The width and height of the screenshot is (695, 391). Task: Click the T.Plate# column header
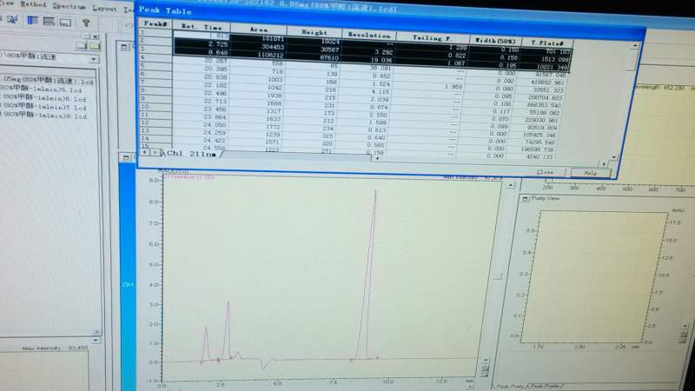tap(547, 43)
